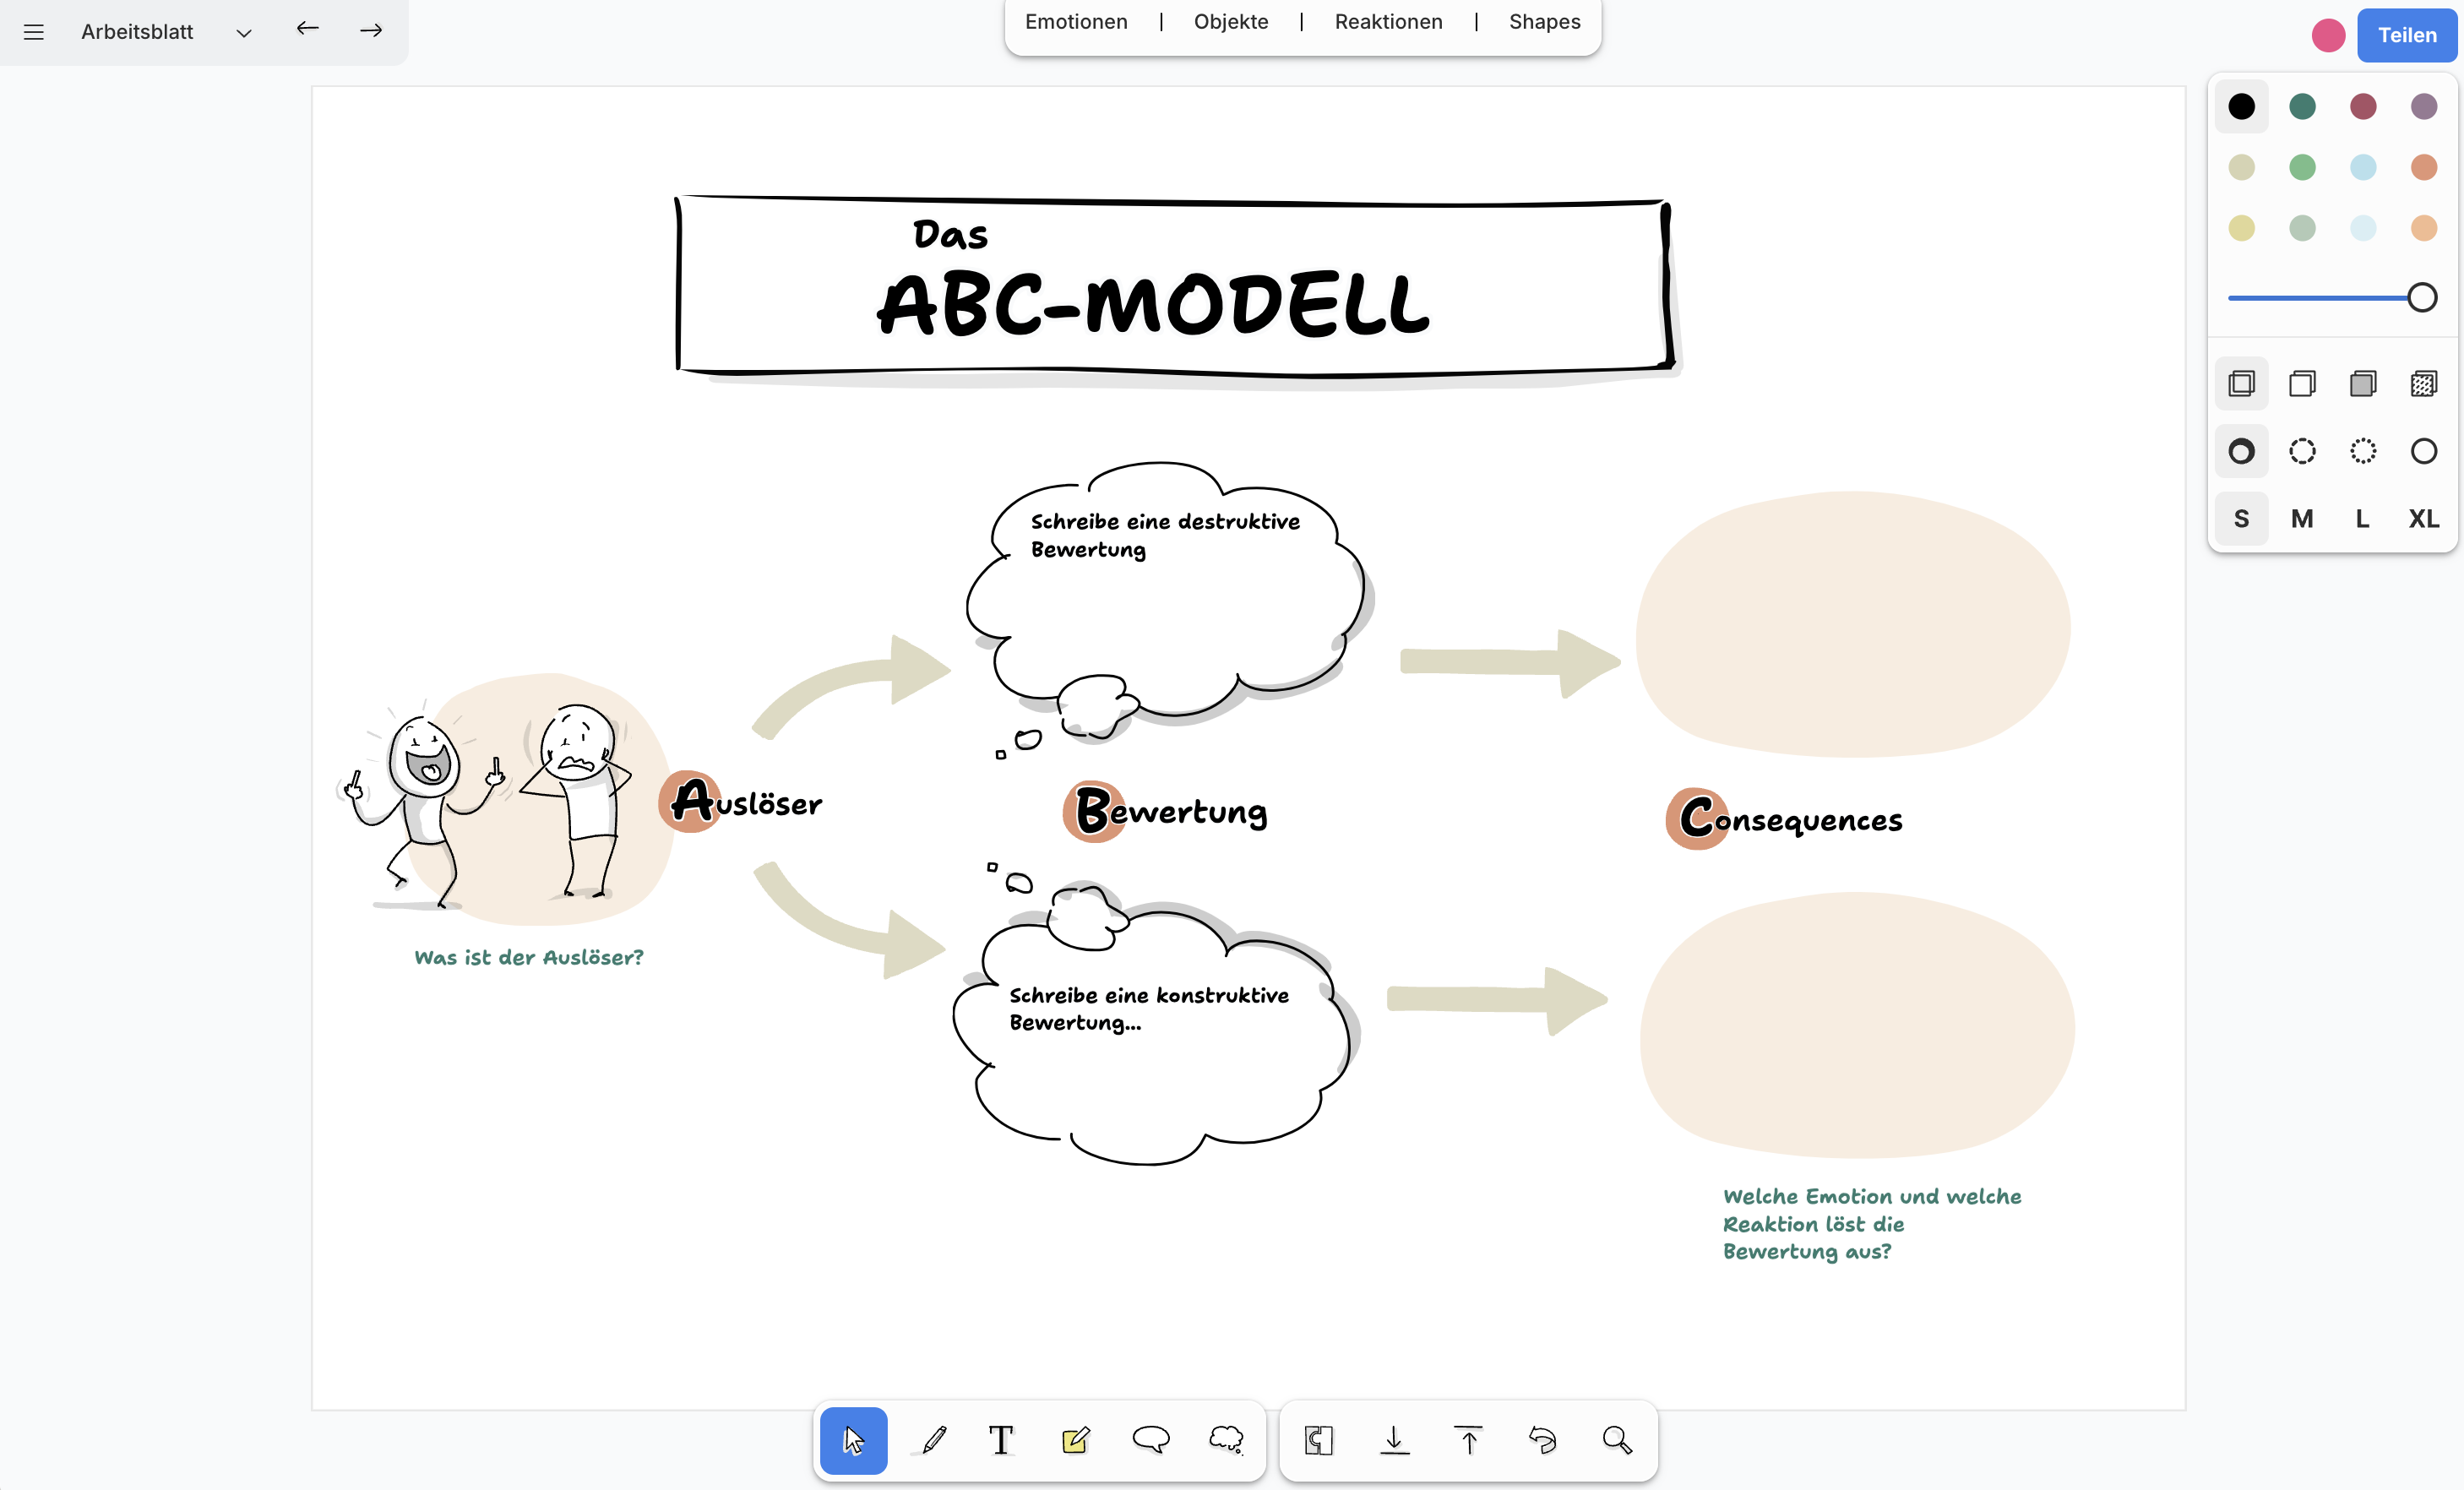Viewport: 2464px width, 1490px height.
Task: Go forward using the right arrow
Action: [x=370, y=30]
